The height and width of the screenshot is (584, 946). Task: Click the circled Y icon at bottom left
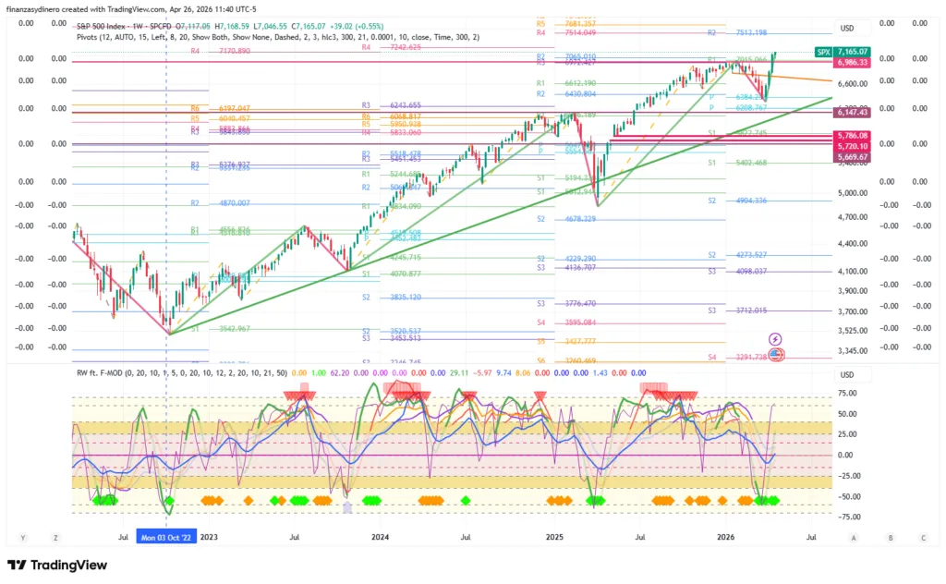pos(23,537)
